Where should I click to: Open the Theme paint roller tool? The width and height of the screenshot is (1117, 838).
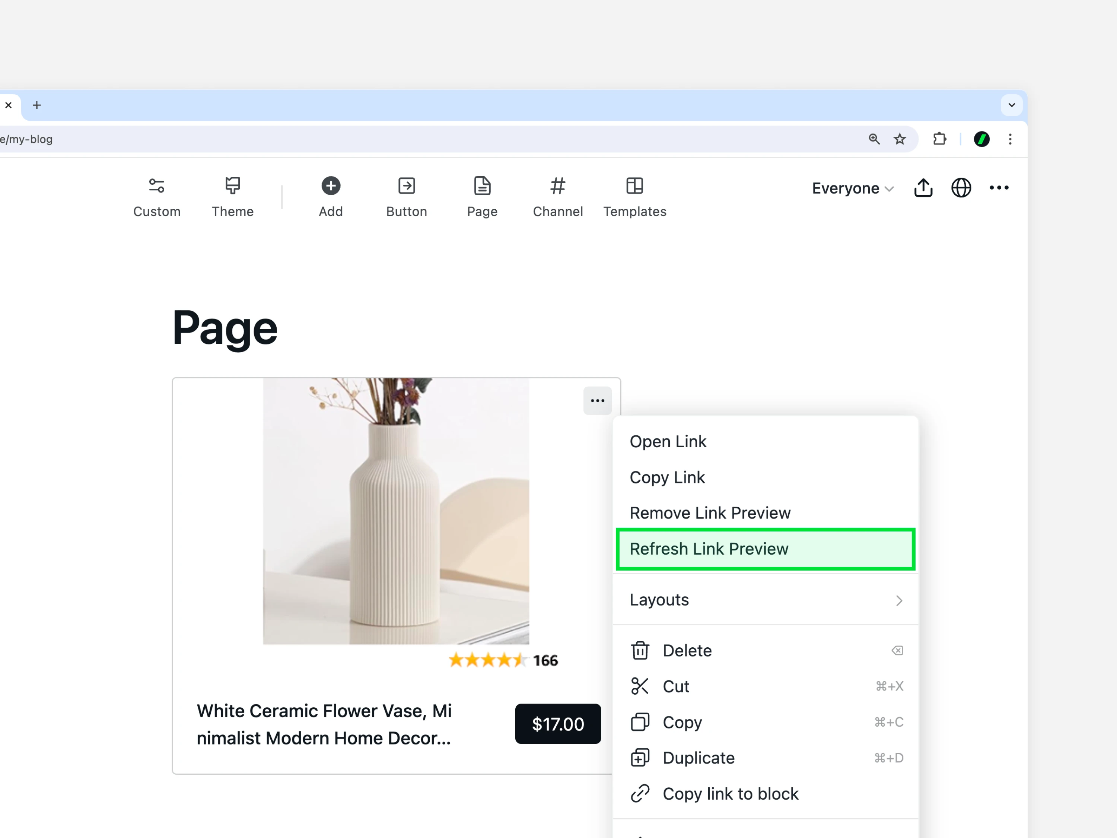tap(232, 197)
